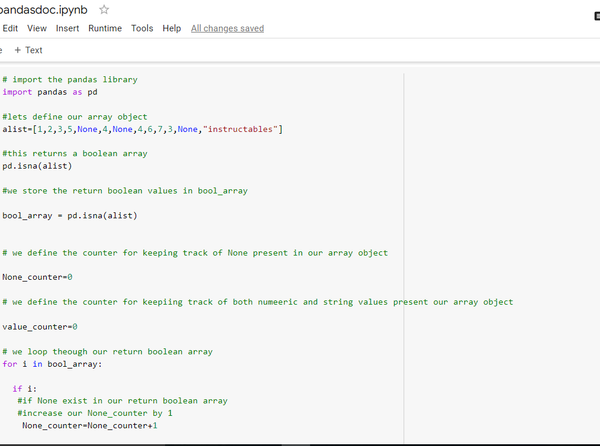Click the line 'import pandas as pd'

coord(50,92)
